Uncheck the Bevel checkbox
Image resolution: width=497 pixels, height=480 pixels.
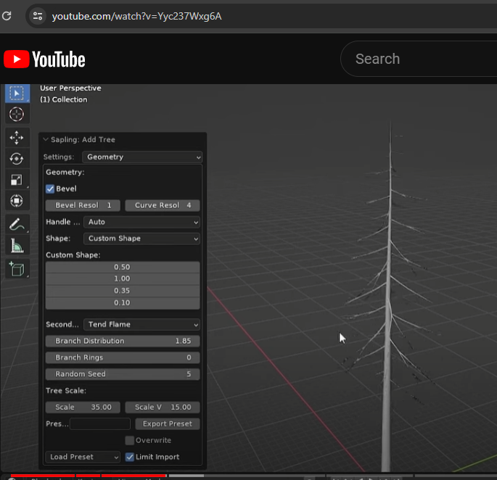pos(50,189)
